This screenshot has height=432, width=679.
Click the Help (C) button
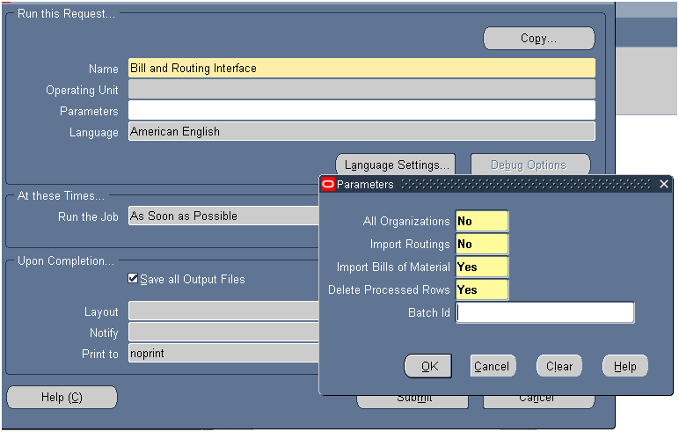(62, 398)
